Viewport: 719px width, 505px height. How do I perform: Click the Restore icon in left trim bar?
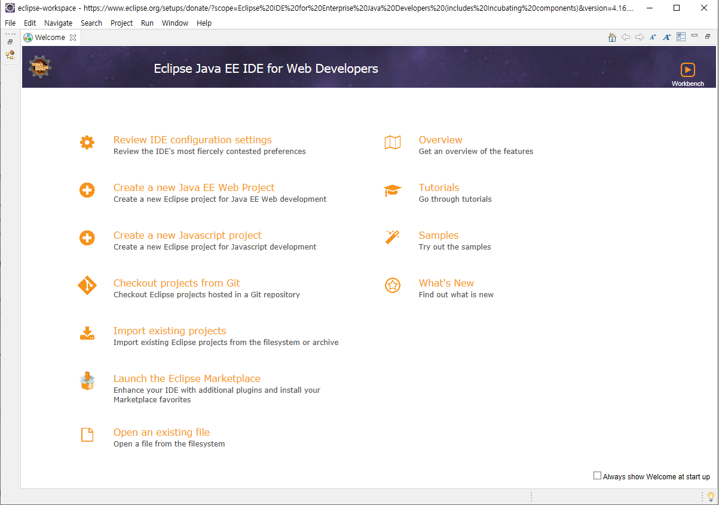pos(10,42)
